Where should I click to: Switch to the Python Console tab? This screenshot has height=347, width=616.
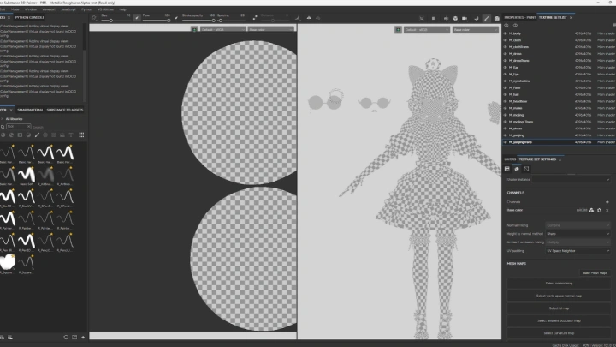[x=29, y=18]
